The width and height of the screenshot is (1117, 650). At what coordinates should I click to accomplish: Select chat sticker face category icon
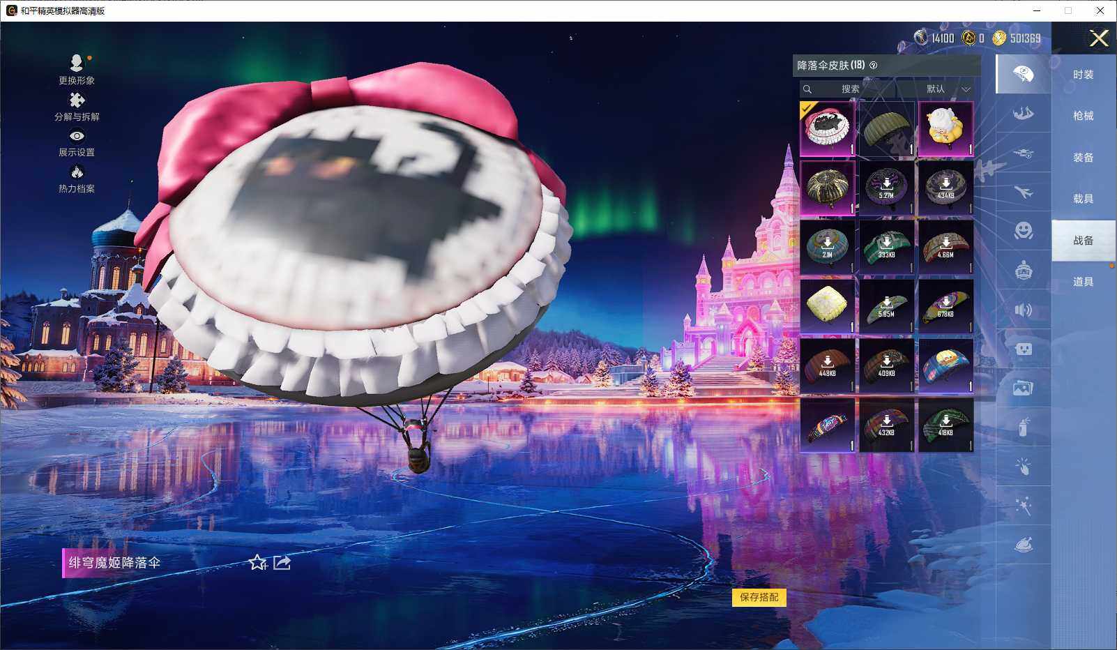1023,349
